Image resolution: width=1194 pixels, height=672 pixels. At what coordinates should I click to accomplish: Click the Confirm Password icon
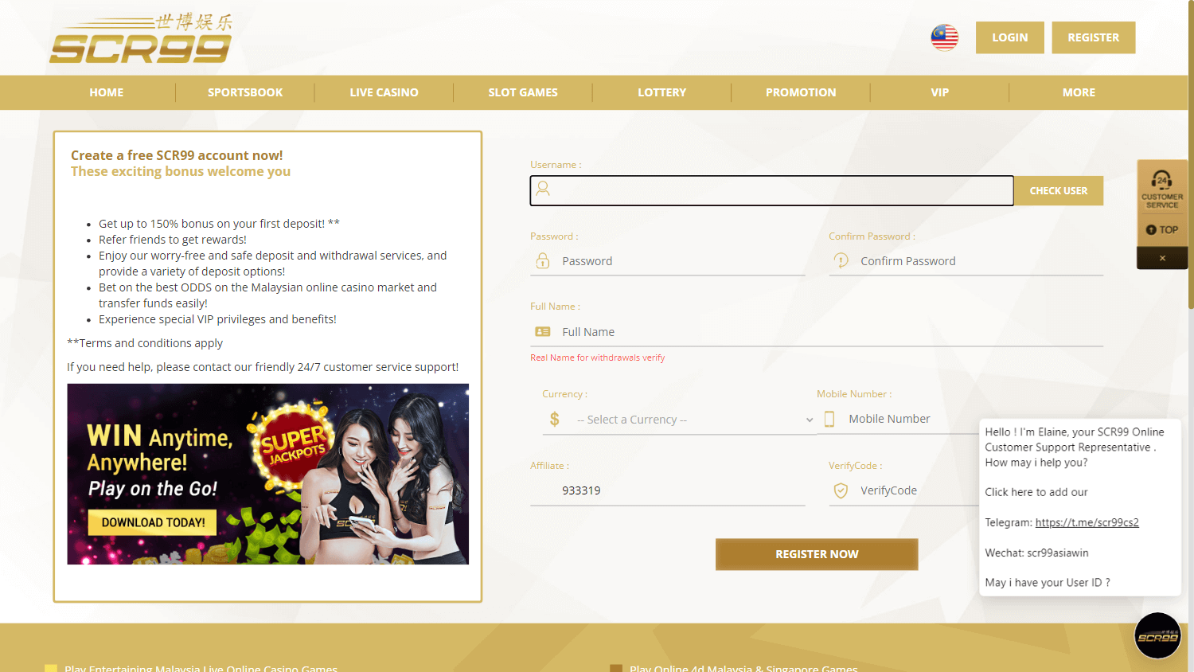(x=841, y=260)
